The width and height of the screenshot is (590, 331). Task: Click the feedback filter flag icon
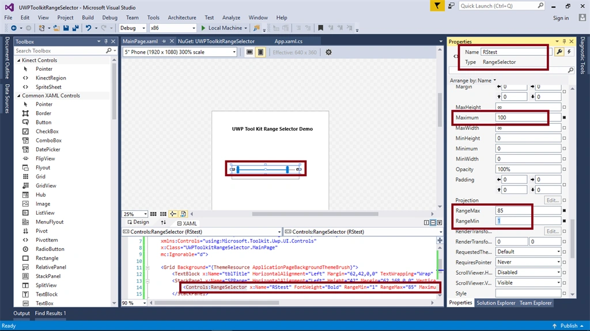(x=437, y=6)
